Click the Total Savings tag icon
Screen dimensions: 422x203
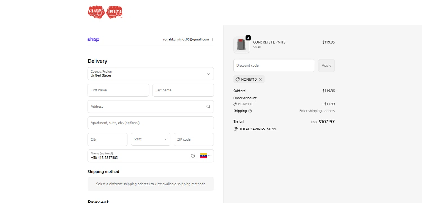pos(235,129)
